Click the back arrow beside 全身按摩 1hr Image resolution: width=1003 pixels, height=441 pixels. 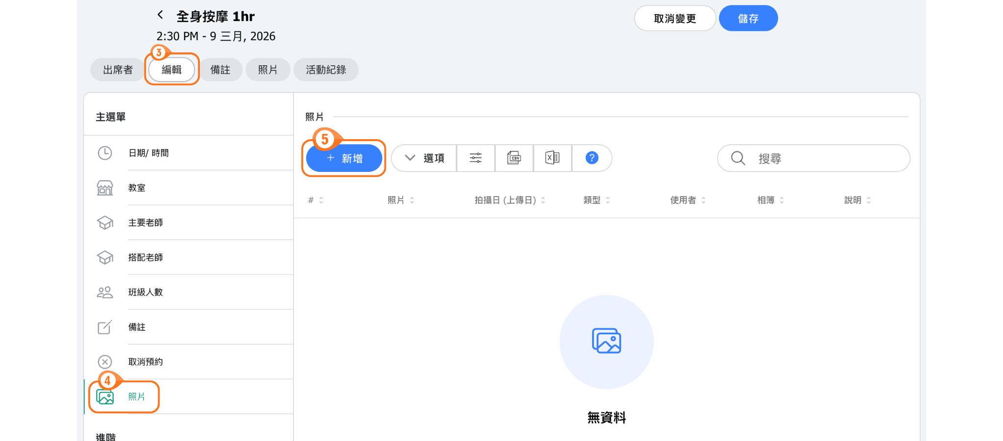click(160, 15)
